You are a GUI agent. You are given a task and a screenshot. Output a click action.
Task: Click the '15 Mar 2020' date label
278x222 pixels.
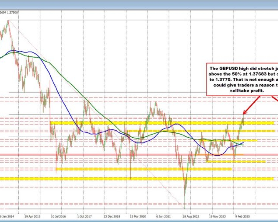138,216
